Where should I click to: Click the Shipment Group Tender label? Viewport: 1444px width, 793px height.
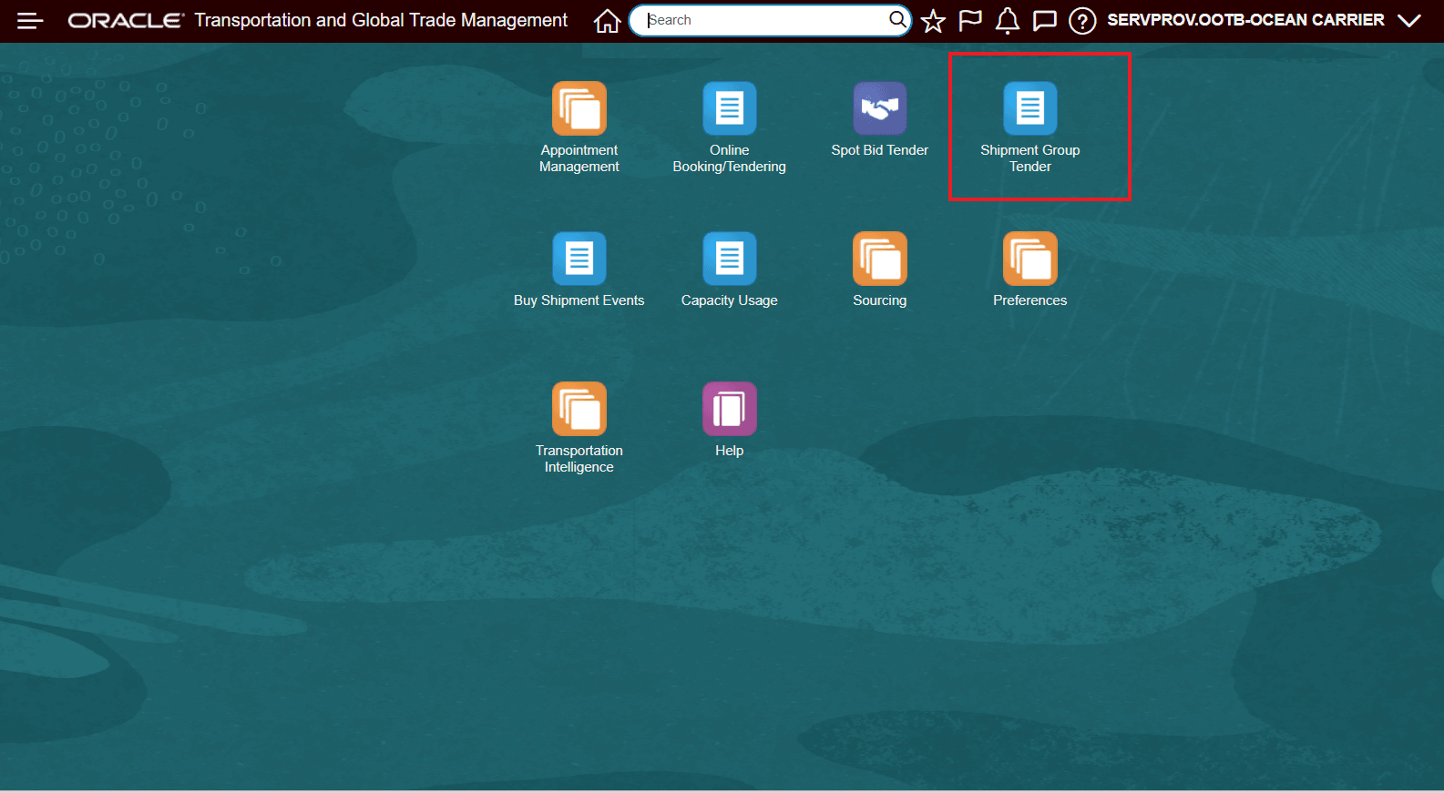1030,158
